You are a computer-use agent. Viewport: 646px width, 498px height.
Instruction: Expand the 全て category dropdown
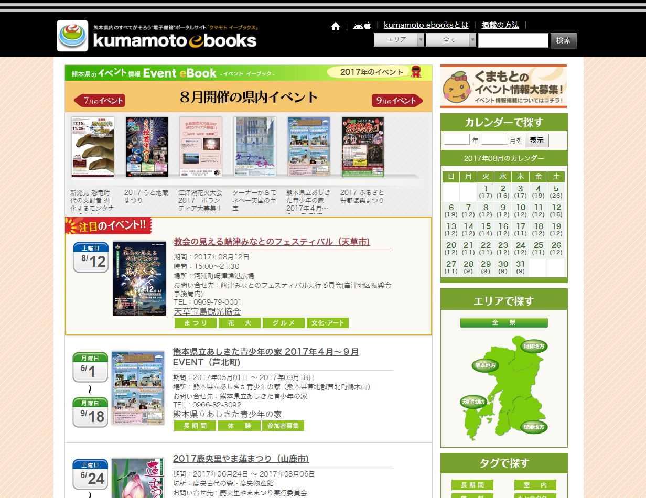450,40
